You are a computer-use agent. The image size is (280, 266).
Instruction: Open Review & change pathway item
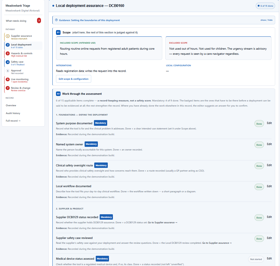point(23,89)
